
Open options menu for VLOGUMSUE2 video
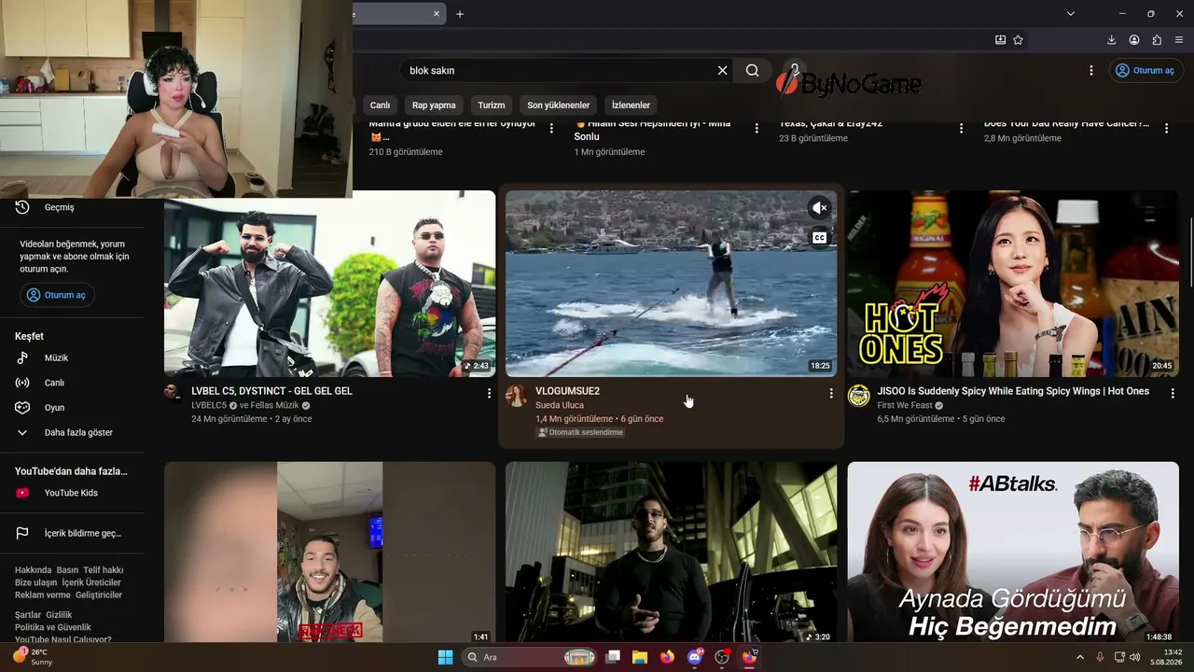tap(831, 394)
